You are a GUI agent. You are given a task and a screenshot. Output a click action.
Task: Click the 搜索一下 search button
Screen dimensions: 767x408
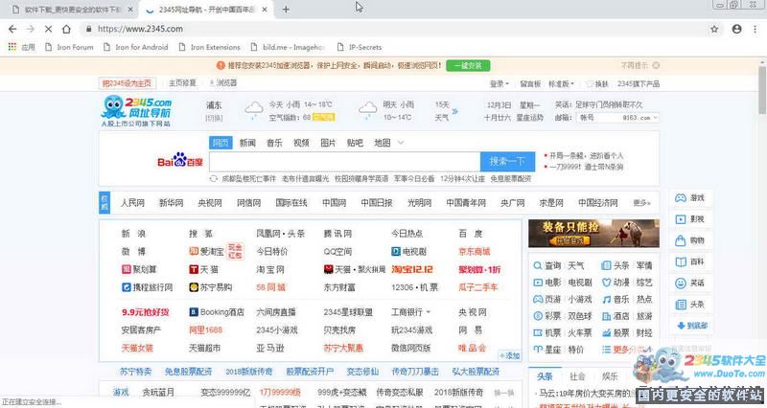(507, 161)
